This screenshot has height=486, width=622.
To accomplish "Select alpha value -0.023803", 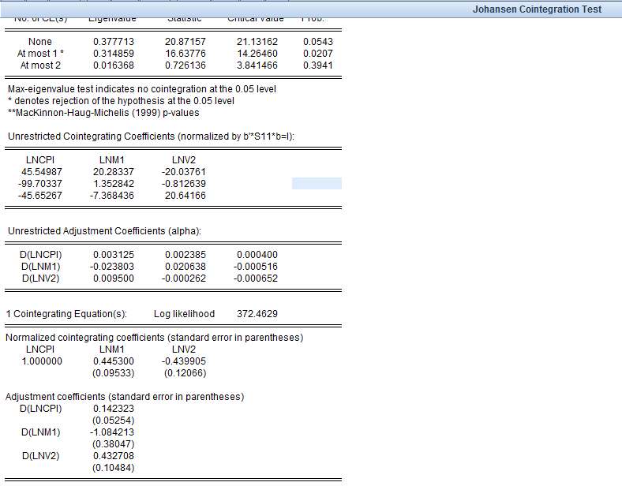I will pyautogui.click(x=112, y=267).
